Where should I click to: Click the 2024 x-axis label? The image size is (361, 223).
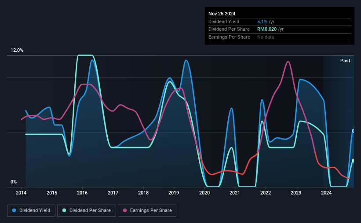[326, 193]
